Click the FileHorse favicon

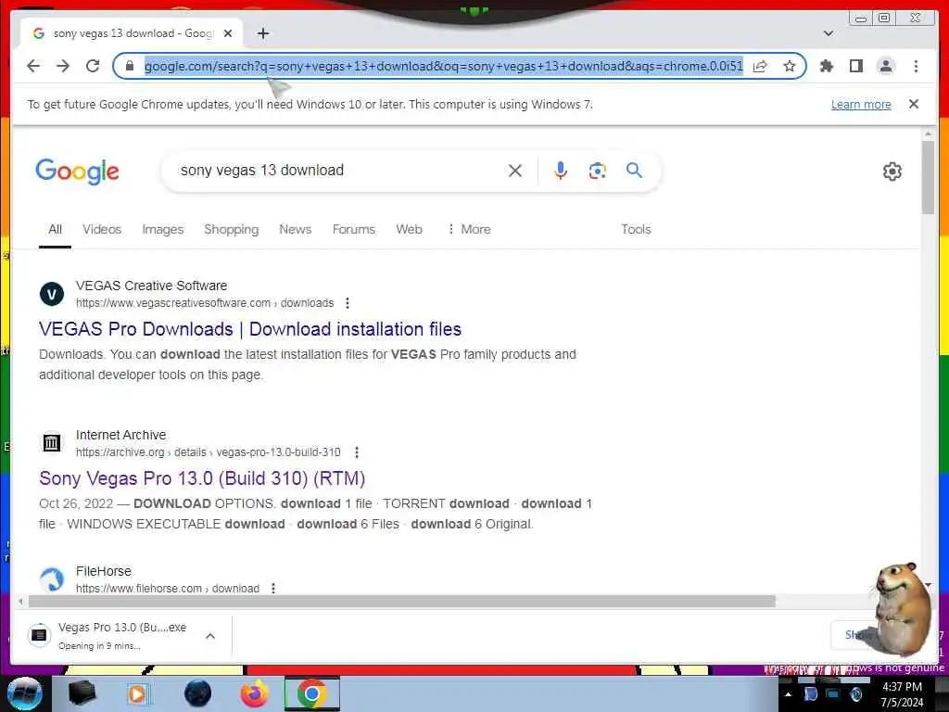point(52,579)
